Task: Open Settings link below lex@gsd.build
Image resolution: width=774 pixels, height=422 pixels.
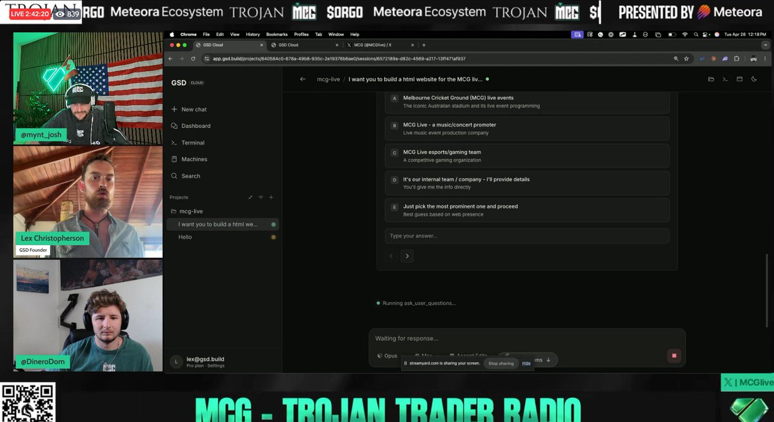Action: (215, 366)
